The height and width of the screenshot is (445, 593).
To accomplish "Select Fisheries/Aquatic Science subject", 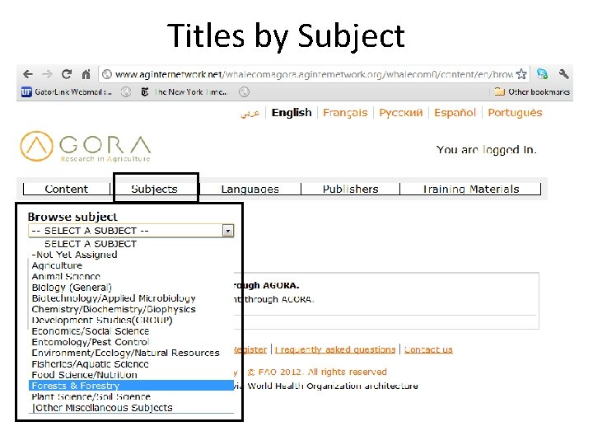I will pos(131,364).
